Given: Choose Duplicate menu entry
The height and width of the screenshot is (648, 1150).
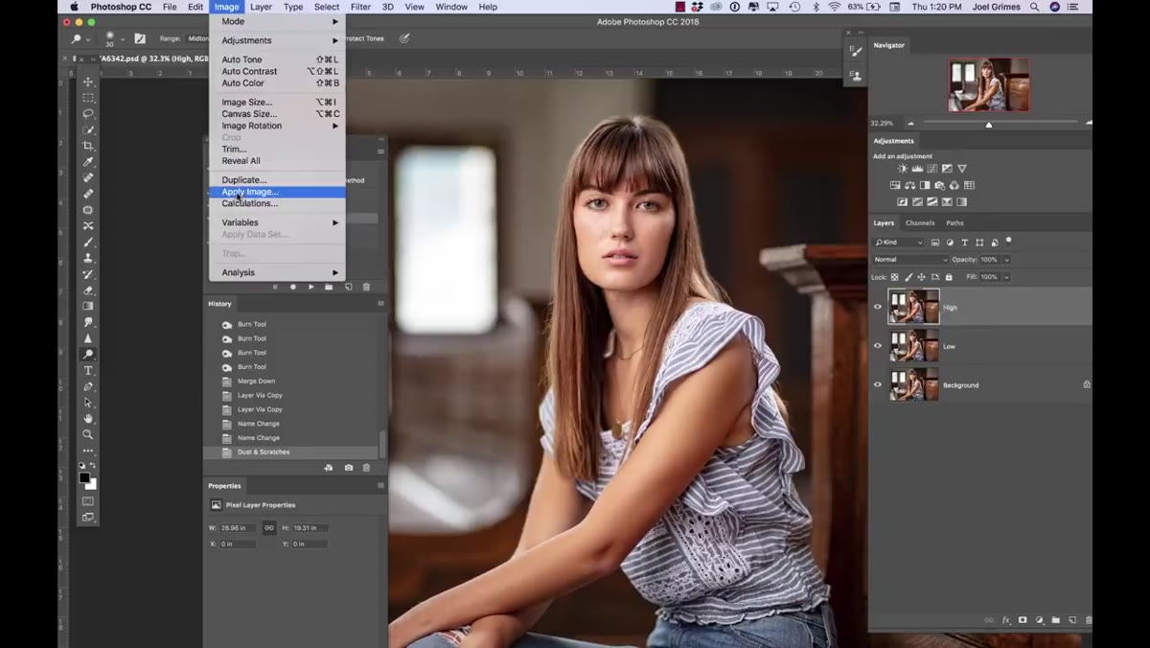Looking at the screenshot, I should point(277,180).
